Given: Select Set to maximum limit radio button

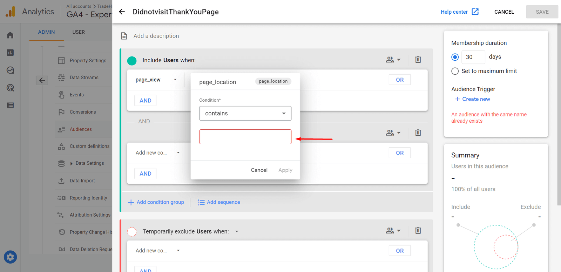Looking at the screenshot, I should (x=455, y=71).
